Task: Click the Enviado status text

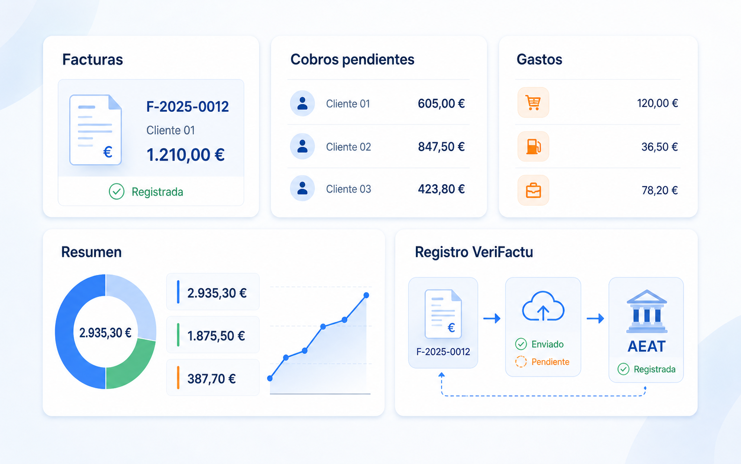Action: (548, 344)
